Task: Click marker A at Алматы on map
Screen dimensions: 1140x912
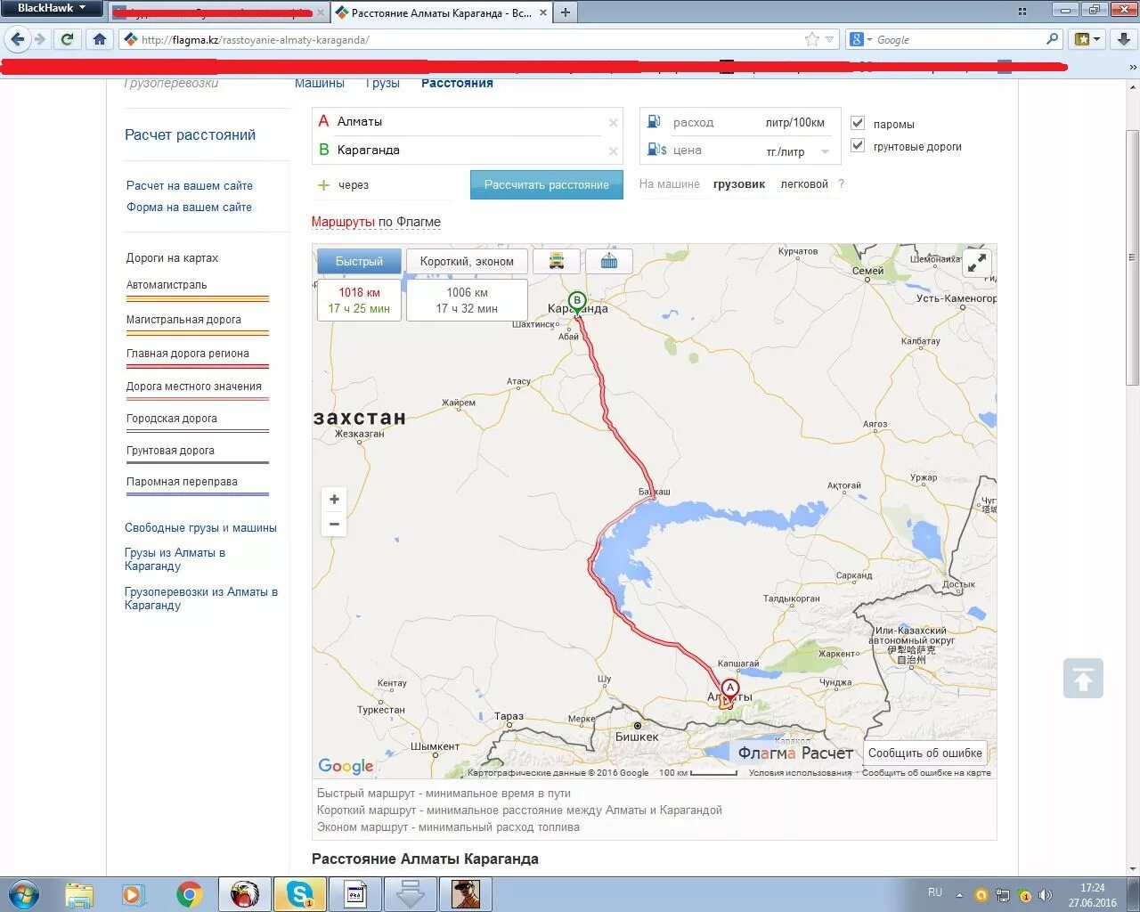Action: point(729,689)
